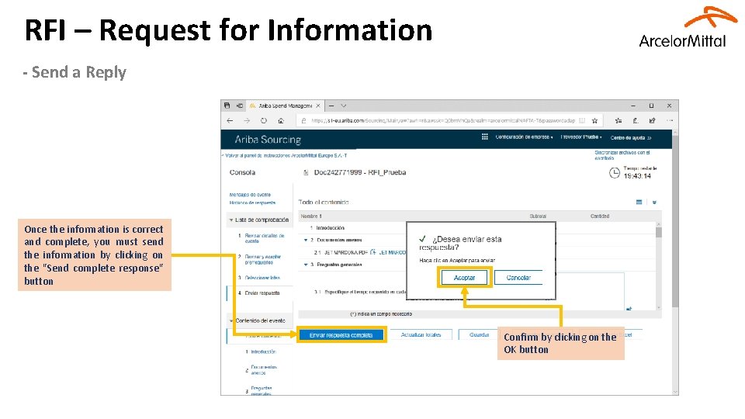Go to the browser home page icon
The width and height of the screenshot is (745, 419).
pyautogui.click(x=281, y=121)
